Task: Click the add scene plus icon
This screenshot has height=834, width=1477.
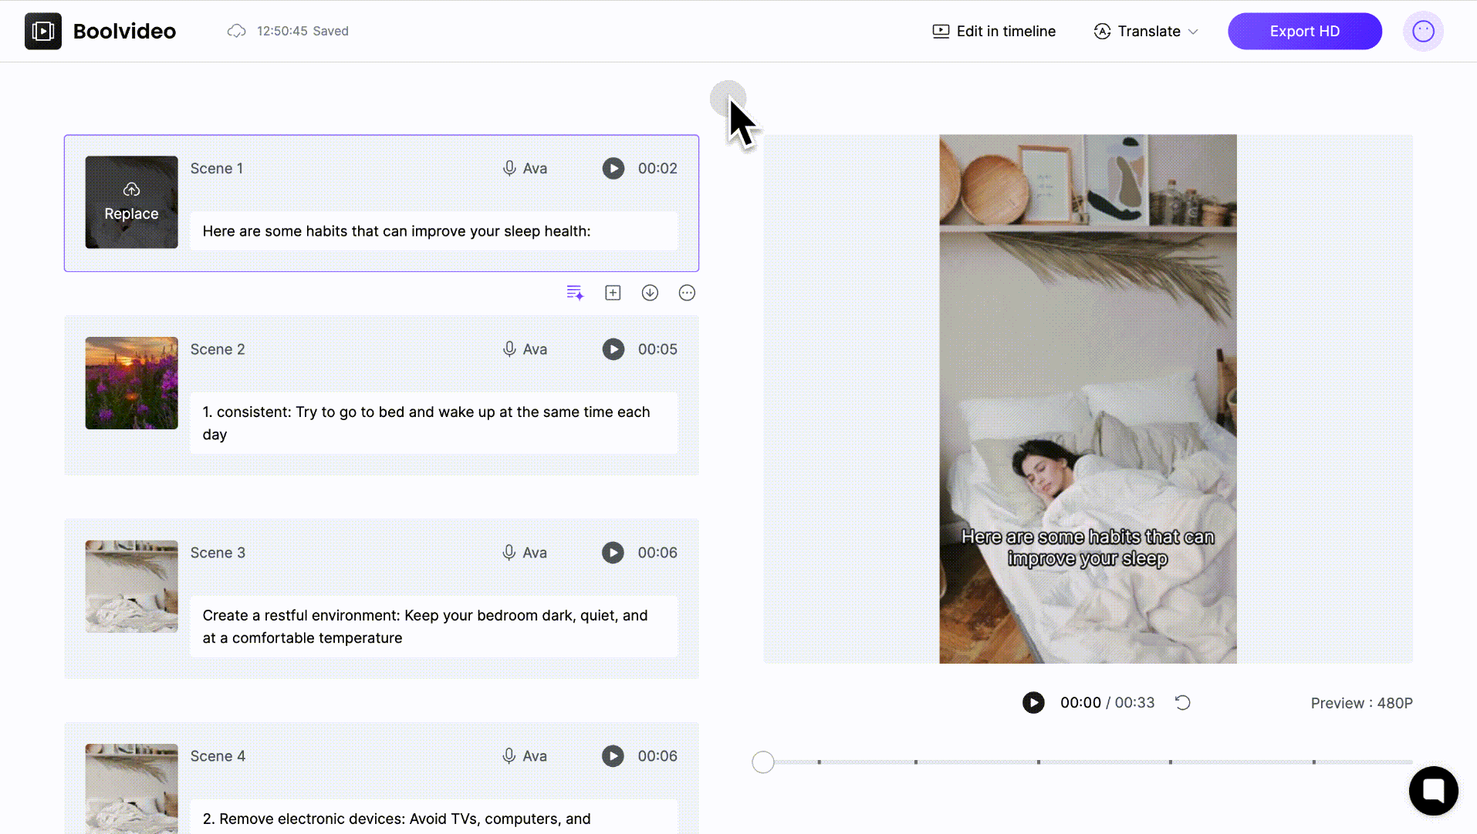Action: pyautogui.click(x=613, y=293)
